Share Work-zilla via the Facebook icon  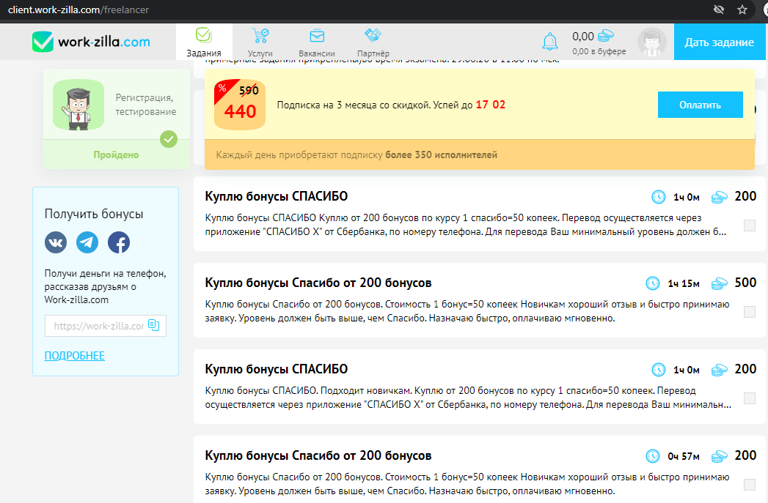point(118,242)
